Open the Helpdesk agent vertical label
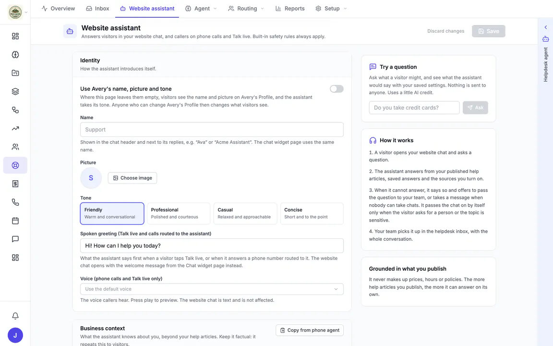The width and height of the screenshot is (553, 346). pyautogui.click(x=546, y=64)
